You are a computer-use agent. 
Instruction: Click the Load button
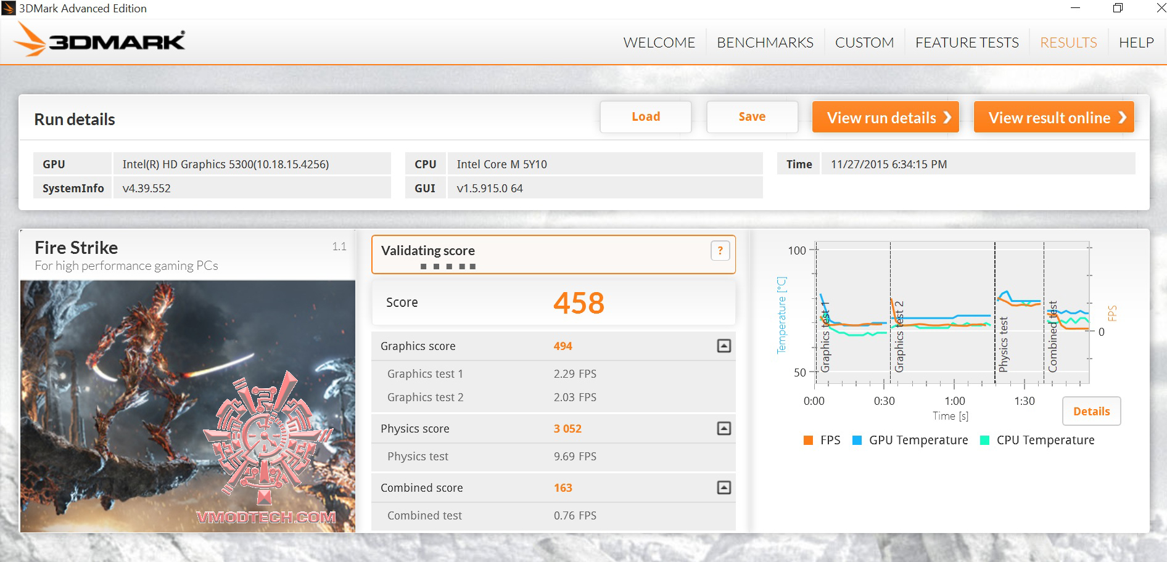click(x=646, y=116)
